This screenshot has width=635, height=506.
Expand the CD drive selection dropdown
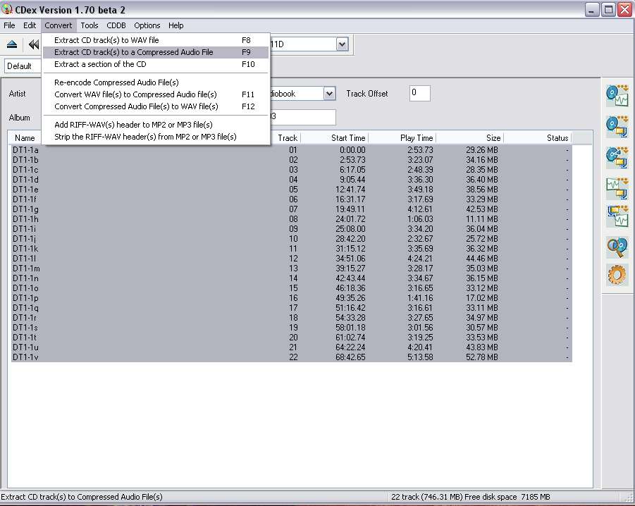click(343, 44)
